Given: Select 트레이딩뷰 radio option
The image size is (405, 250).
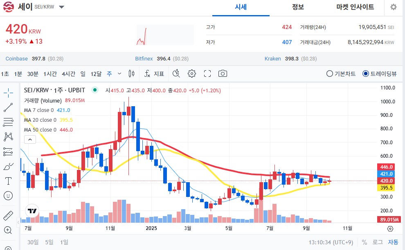Looking at the screenshot, I should pyautogui.click(x=379, y=74).
